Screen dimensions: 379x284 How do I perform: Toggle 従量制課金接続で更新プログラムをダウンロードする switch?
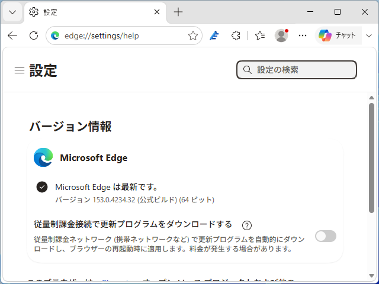pyautogui.click(x=326, y=236)
